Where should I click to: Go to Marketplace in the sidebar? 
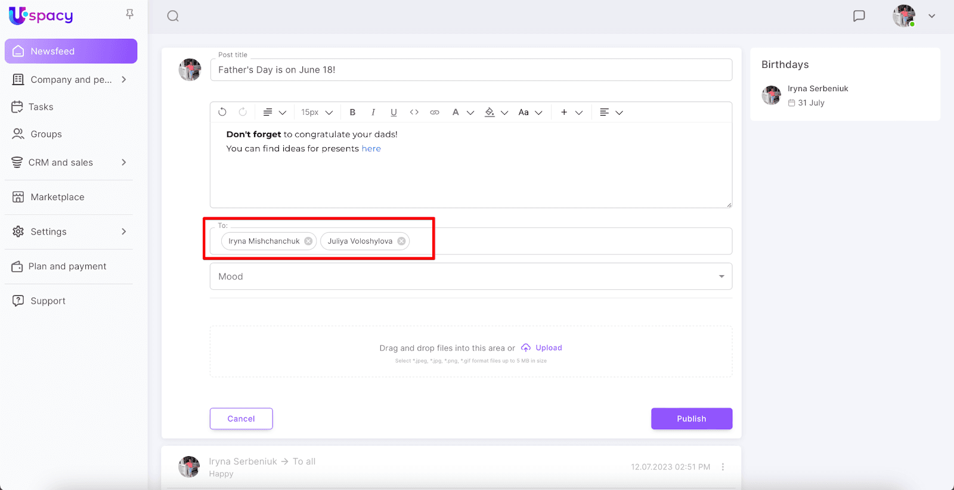tap(57, 197)
